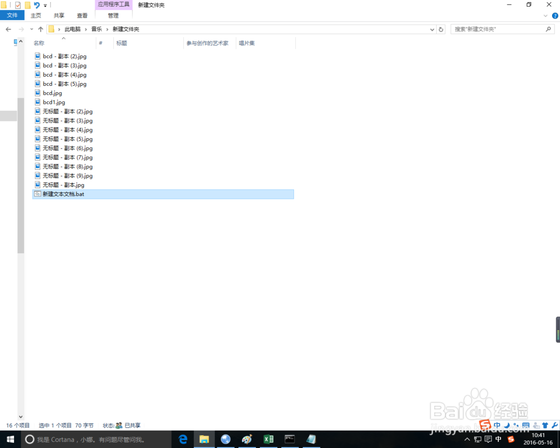Click the navigation pane scroll-up arrow

[21, 42]
